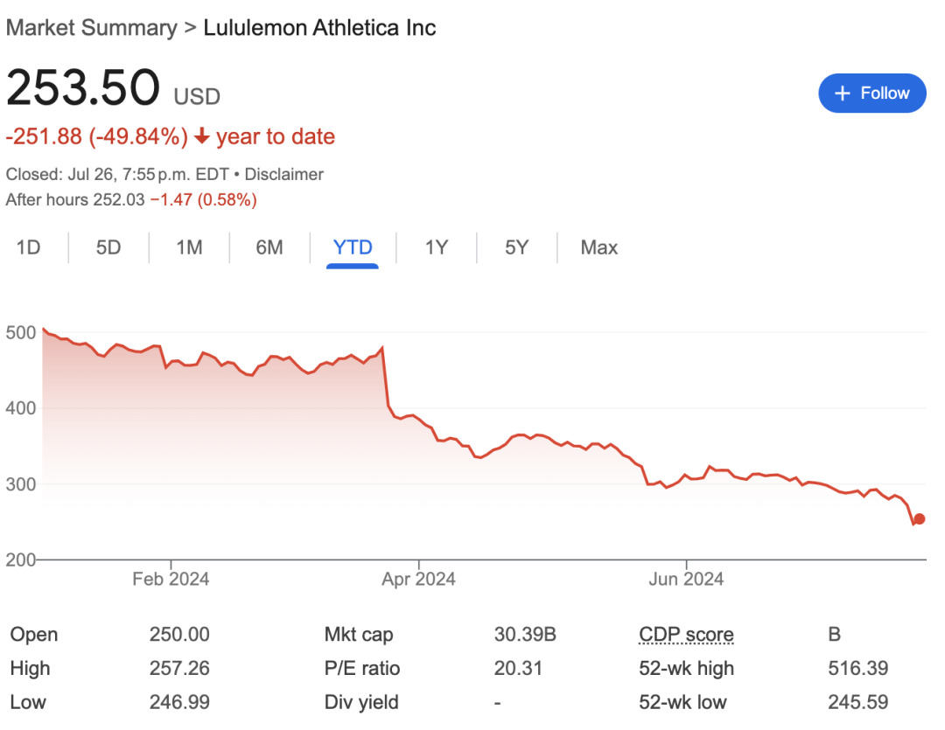
Task: Select the 1M time range tab
Action: pos(189,247)
